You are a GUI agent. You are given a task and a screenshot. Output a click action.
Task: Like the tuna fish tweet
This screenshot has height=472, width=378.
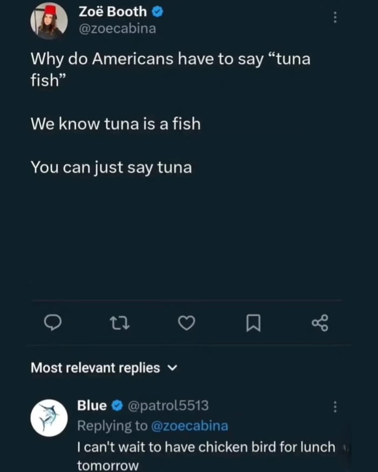click(x=186, y=323)
